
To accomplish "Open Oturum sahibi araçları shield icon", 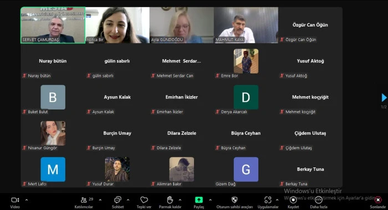I will tap(234, 202).
